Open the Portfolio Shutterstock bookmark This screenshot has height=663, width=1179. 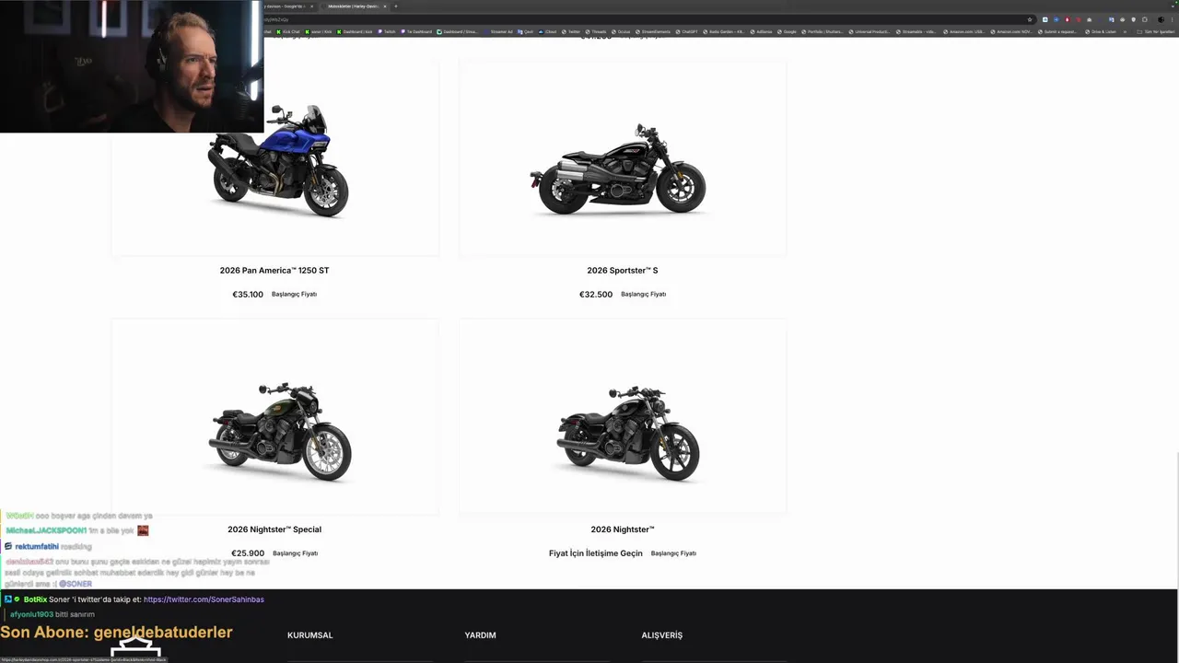(x=823, y=31)
